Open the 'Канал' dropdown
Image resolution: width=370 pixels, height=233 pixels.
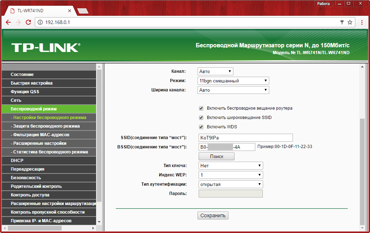[x=215, y=72]
